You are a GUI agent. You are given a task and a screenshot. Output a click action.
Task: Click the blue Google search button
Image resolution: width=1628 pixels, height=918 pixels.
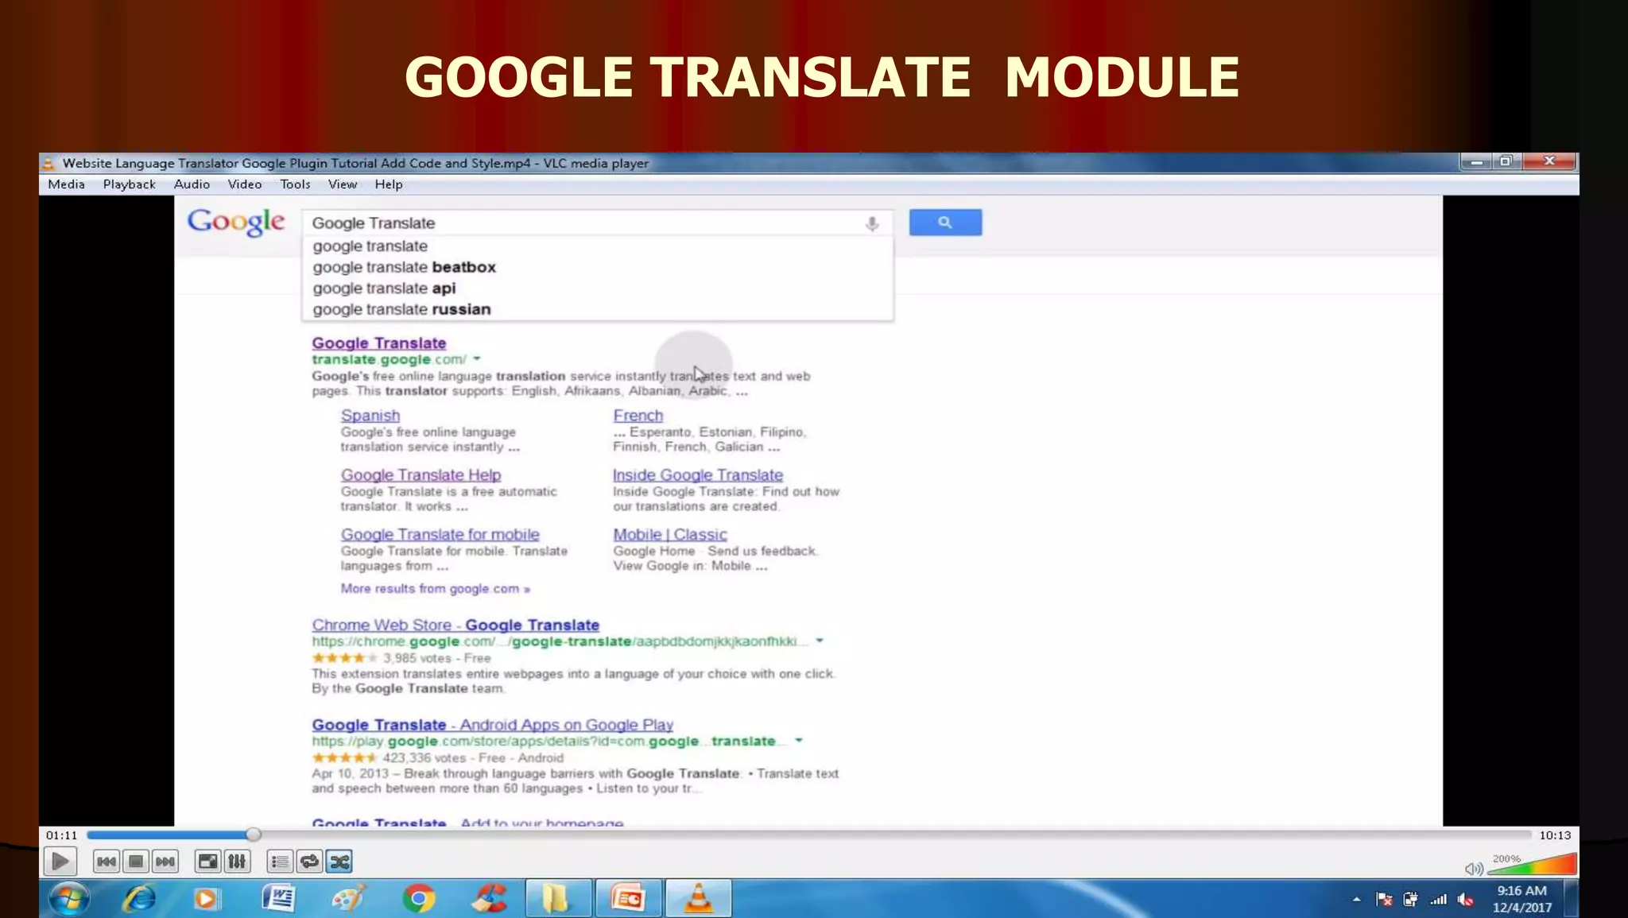click(945, 223)
